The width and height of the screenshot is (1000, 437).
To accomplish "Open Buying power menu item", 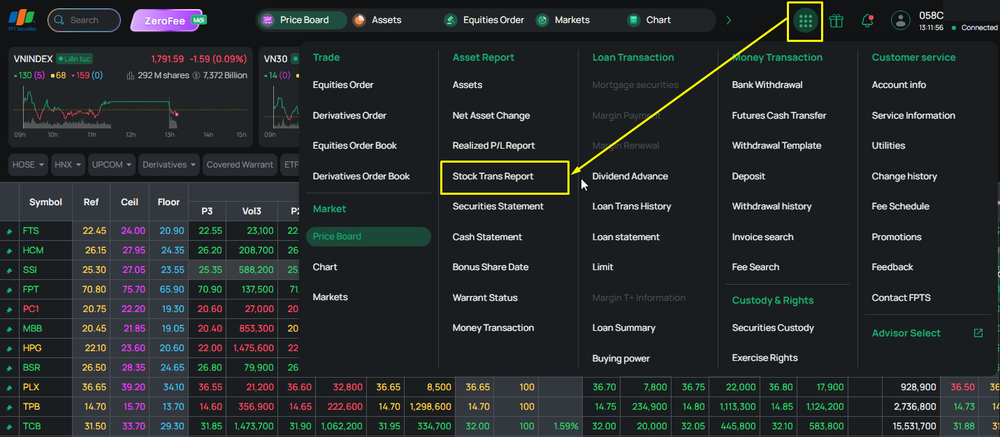I will [621, 359].
